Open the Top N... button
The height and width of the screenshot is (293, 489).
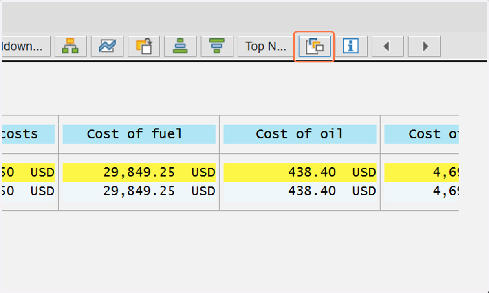266,46
